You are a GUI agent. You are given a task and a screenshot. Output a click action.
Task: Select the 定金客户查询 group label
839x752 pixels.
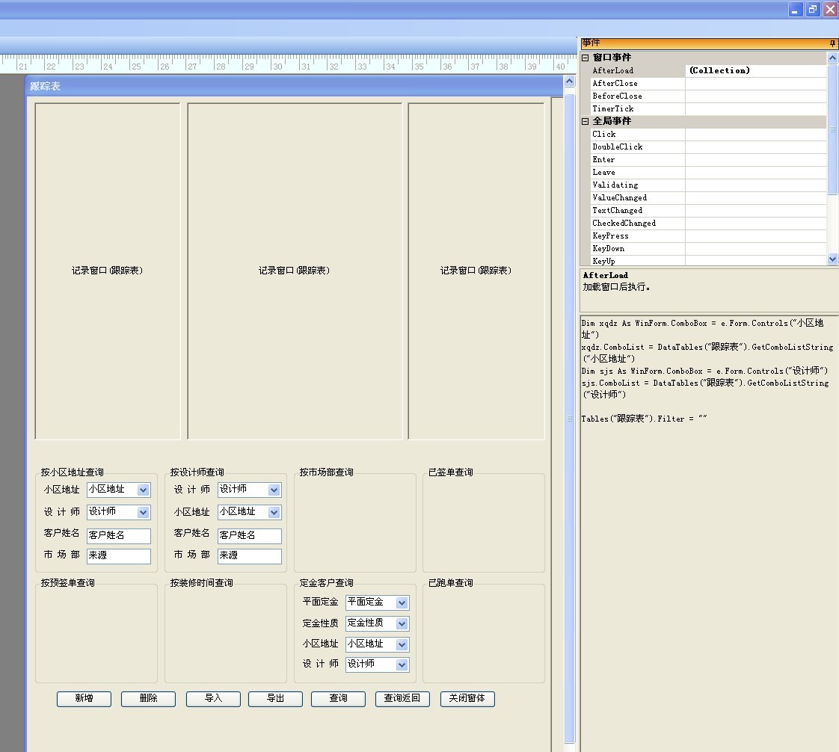(326, 583)
